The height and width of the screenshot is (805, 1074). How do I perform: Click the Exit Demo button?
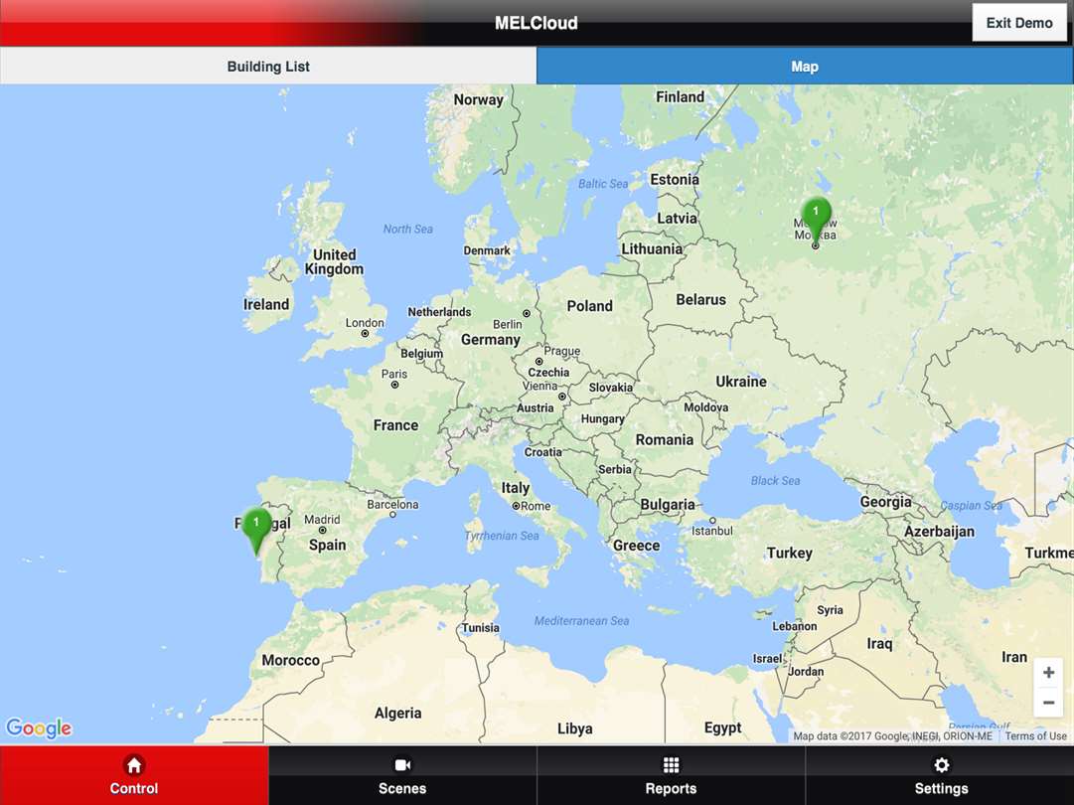[1019, 23]
